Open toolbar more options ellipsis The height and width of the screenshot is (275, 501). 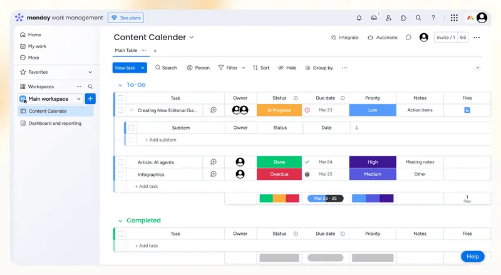coord(344,68)
